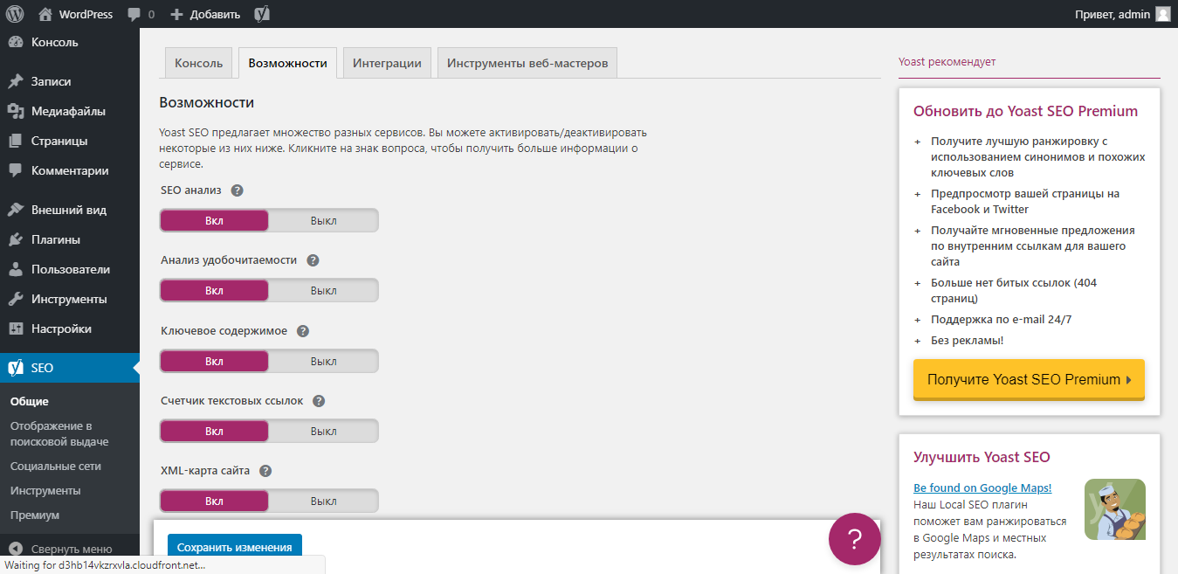Image resolution: width=1178 pixels, height=574 pixels.
Task: Open the purple question mark help bubble
Action: 854,539
